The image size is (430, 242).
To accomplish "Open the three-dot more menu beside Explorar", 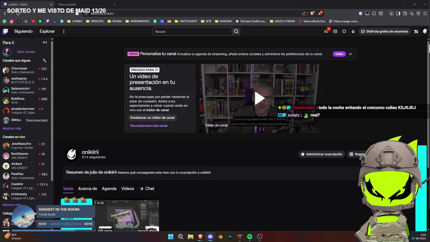I will [64, 31].
